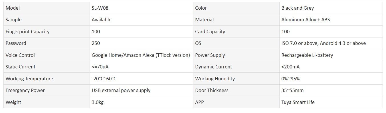Click the Dynamic Current label
This screenshot has width=386, height=113.
coord(214,67)
